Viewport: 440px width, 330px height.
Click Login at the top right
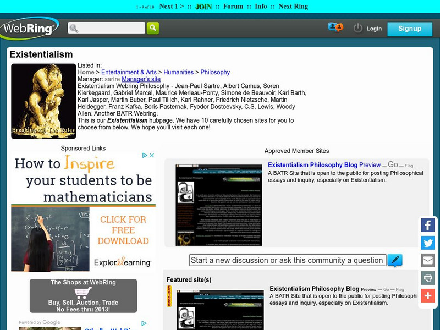[x=375, y=29]
